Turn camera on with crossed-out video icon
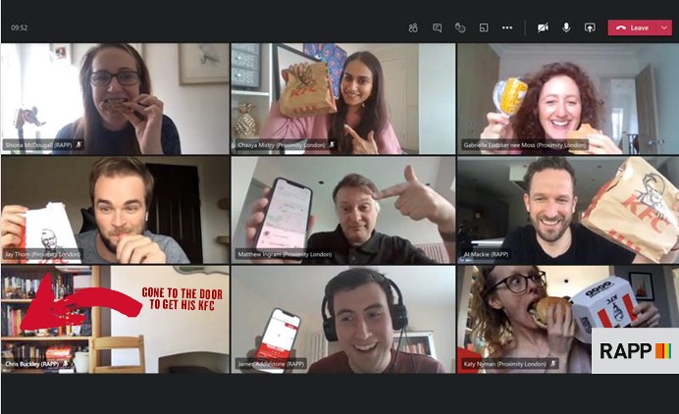The image size is (679, 414). coord(543,27)
